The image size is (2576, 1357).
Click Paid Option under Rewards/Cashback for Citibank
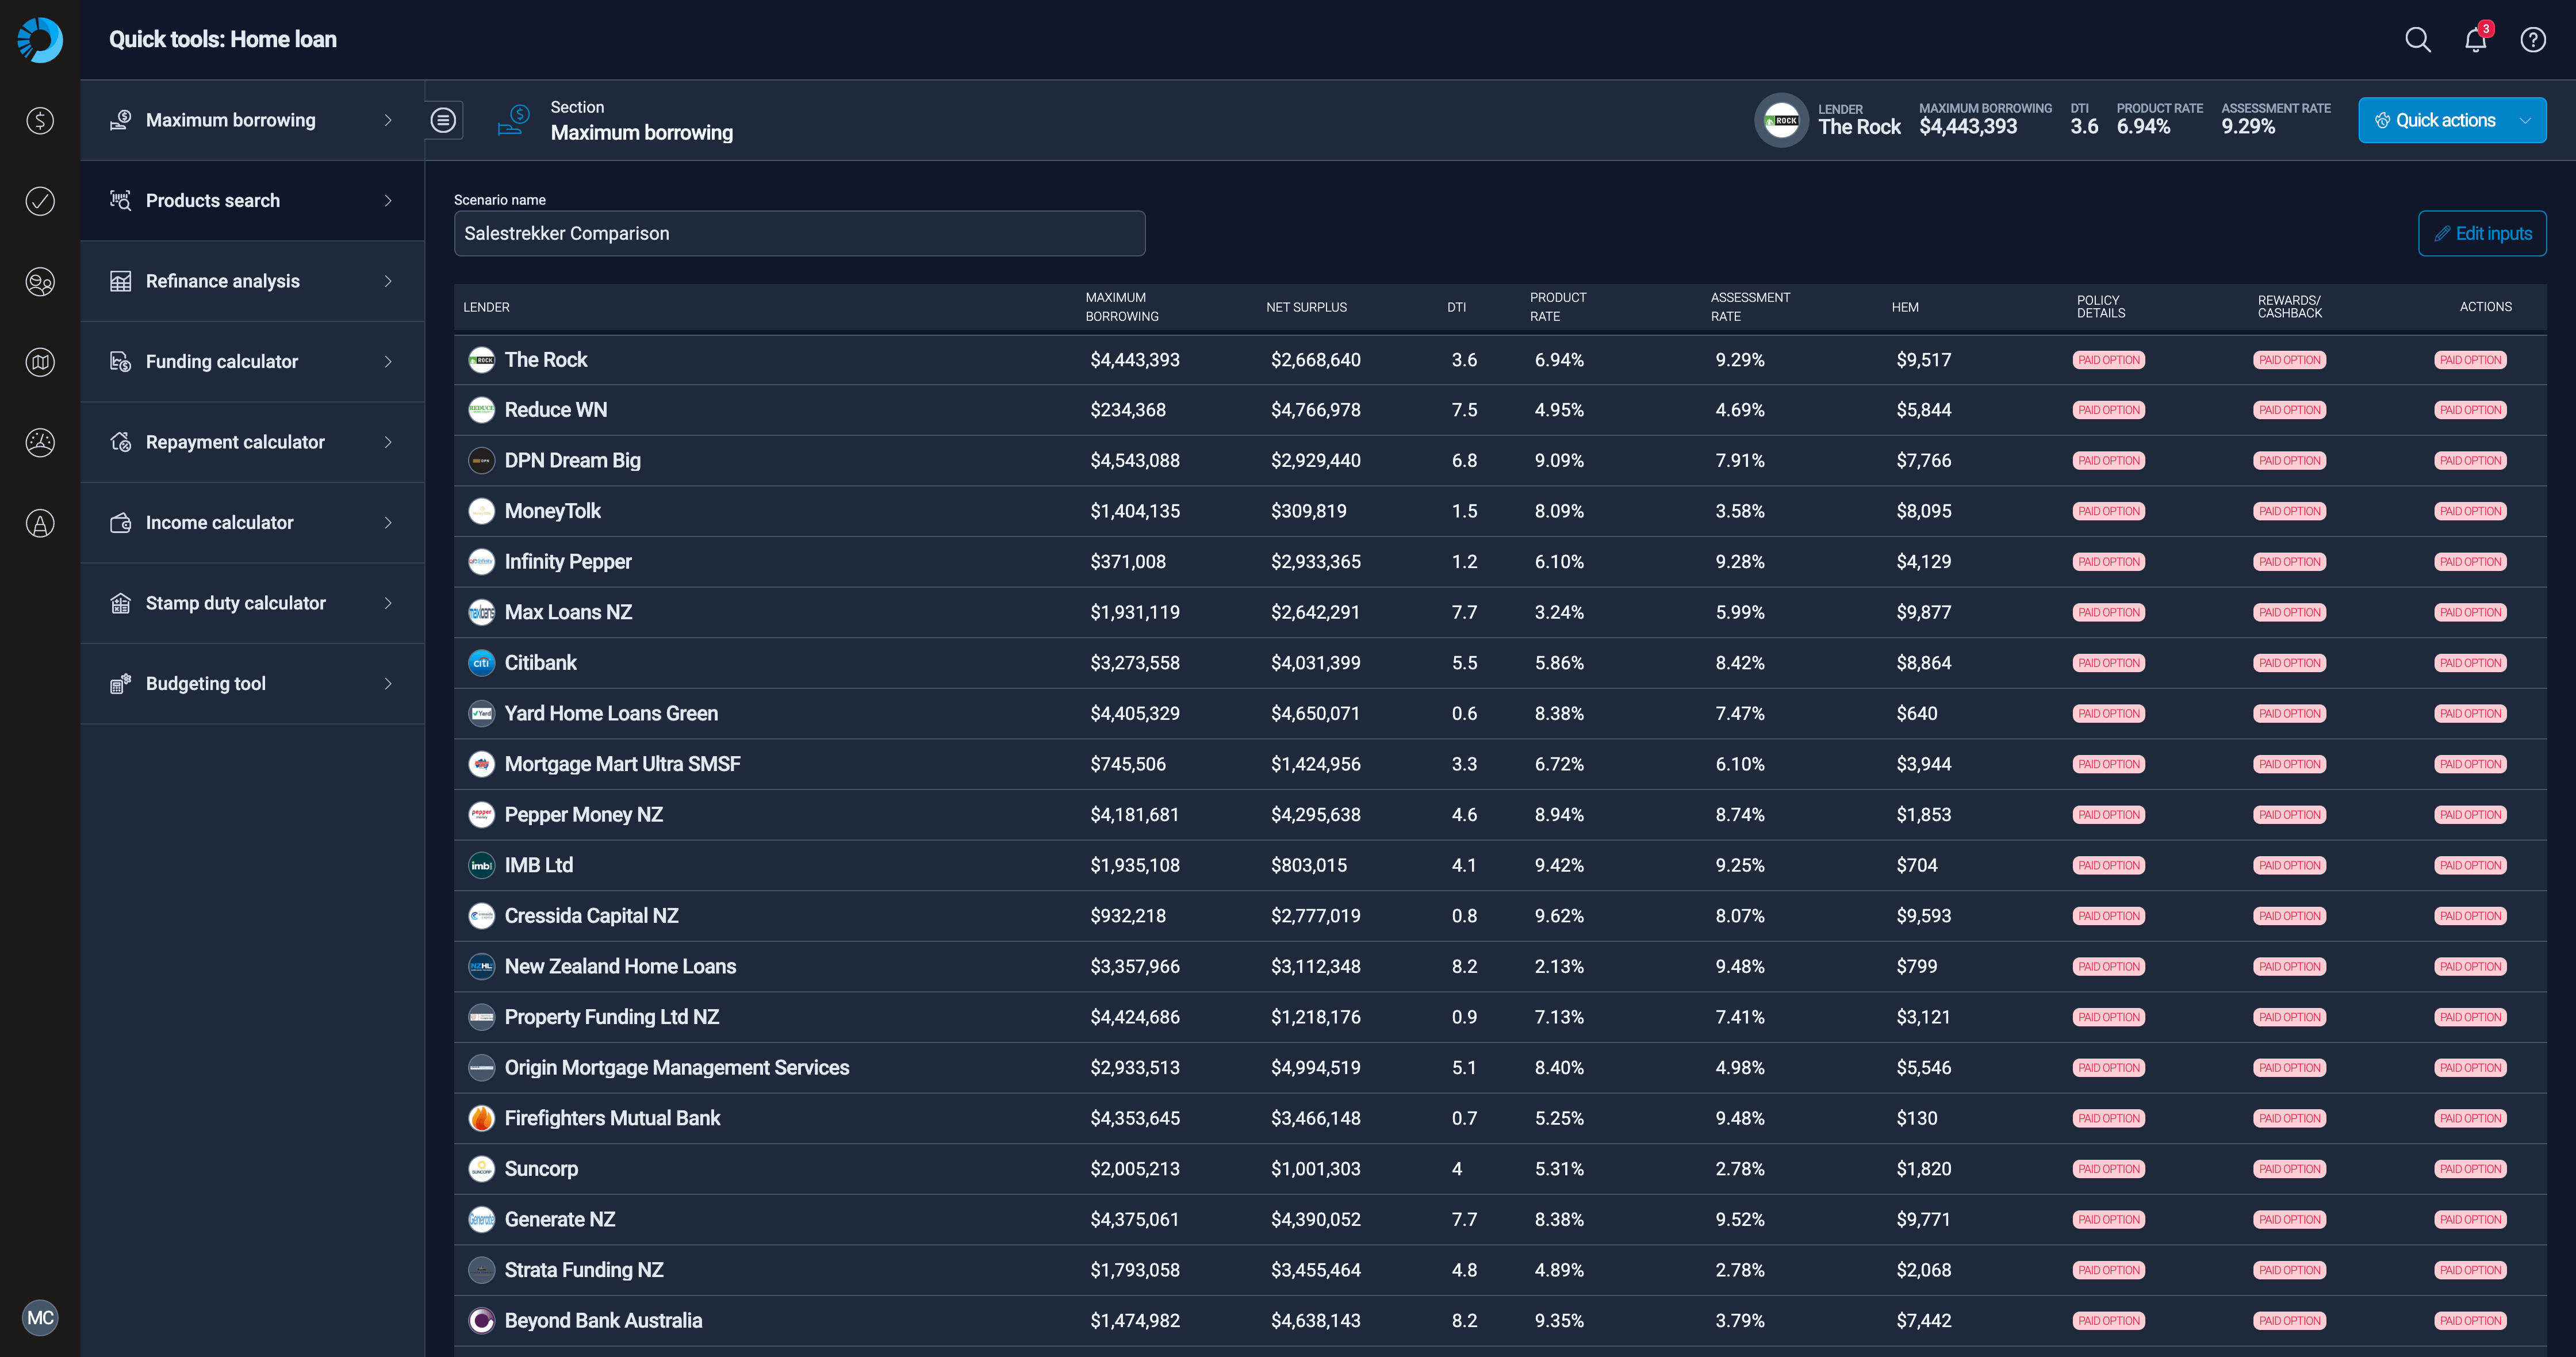coord(2290,662)
